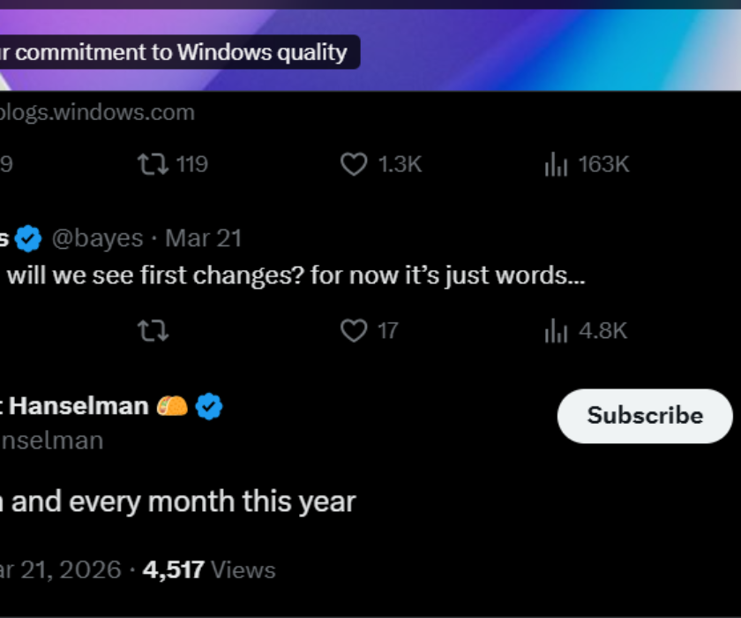The height and width of the screenshot is (618, 741).
Task: Click the Mar 21, 2026 date
Action: [57, 569]
